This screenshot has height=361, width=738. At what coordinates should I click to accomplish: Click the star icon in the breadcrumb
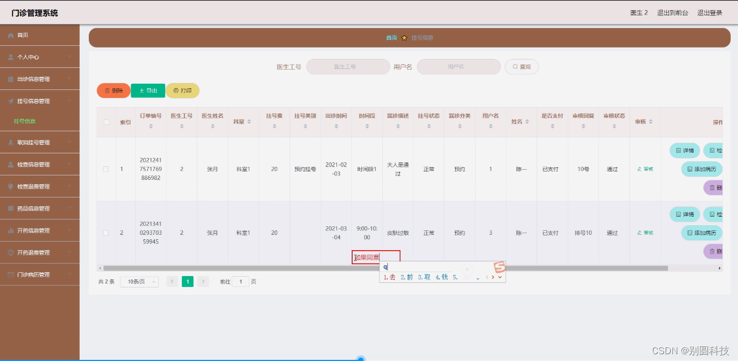[x=404, y=37]
